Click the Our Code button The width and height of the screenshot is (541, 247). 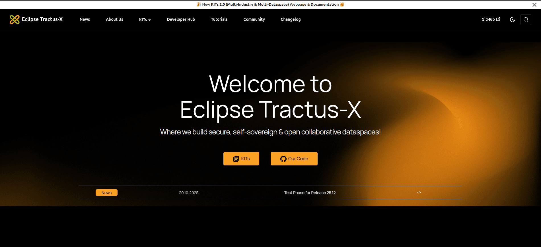(x=294, y=159)
